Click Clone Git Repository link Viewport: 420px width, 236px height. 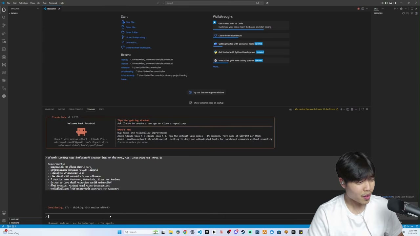coord(136,37)
